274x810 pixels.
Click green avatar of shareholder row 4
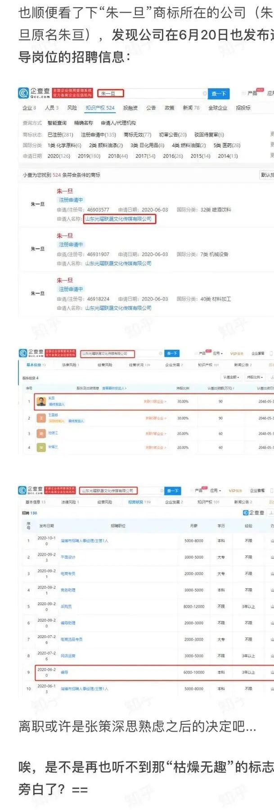coord(41,448)
